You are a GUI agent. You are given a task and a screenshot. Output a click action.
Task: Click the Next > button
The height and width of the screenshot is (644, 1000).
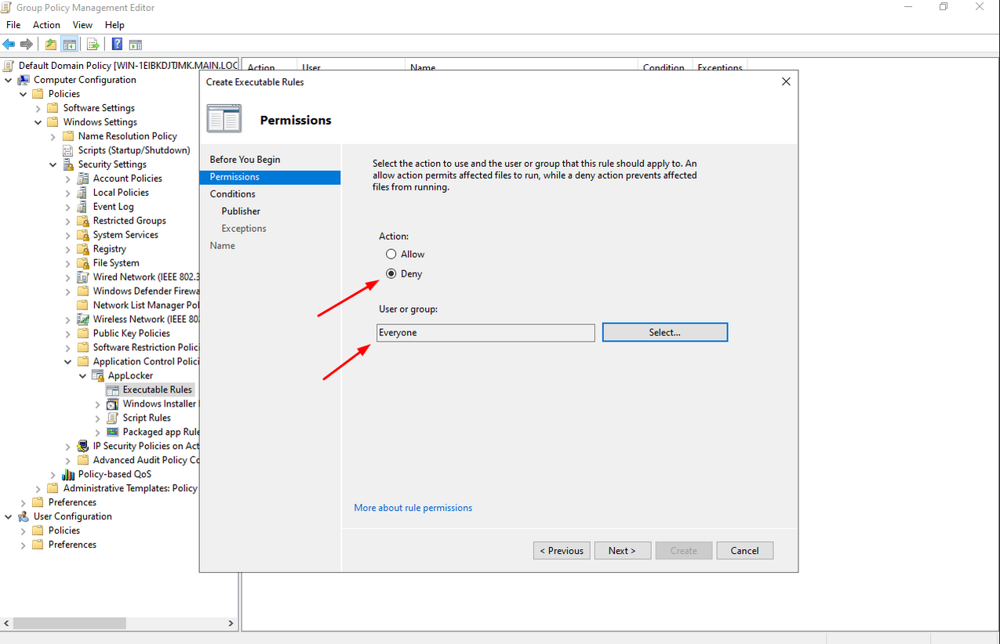coord(622,551)
